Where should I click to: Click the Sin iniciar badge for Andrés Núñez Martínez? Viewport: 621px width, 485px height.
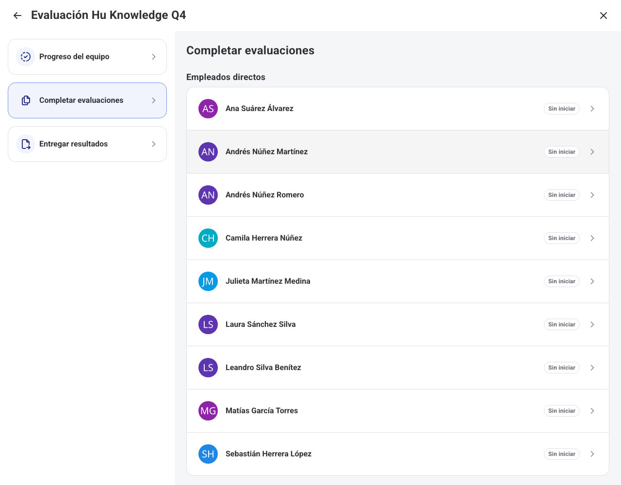pos(562,152)
